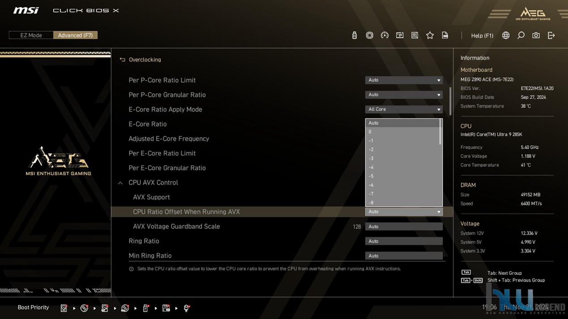Click the Overclocking settings list scrollbar
The height and width of the screenshot is (319, 568).
pos(450,101)
